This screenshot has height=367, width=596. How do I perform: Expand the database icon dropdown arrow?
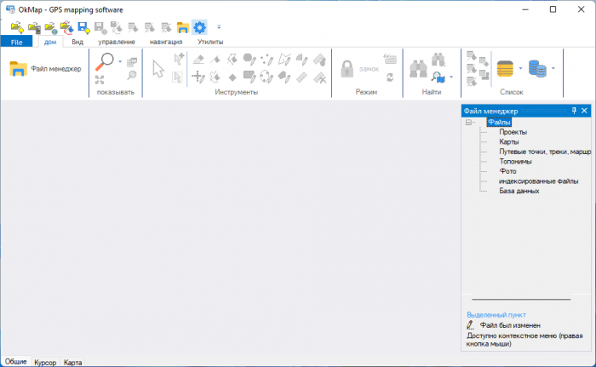[x=553, y=68]
